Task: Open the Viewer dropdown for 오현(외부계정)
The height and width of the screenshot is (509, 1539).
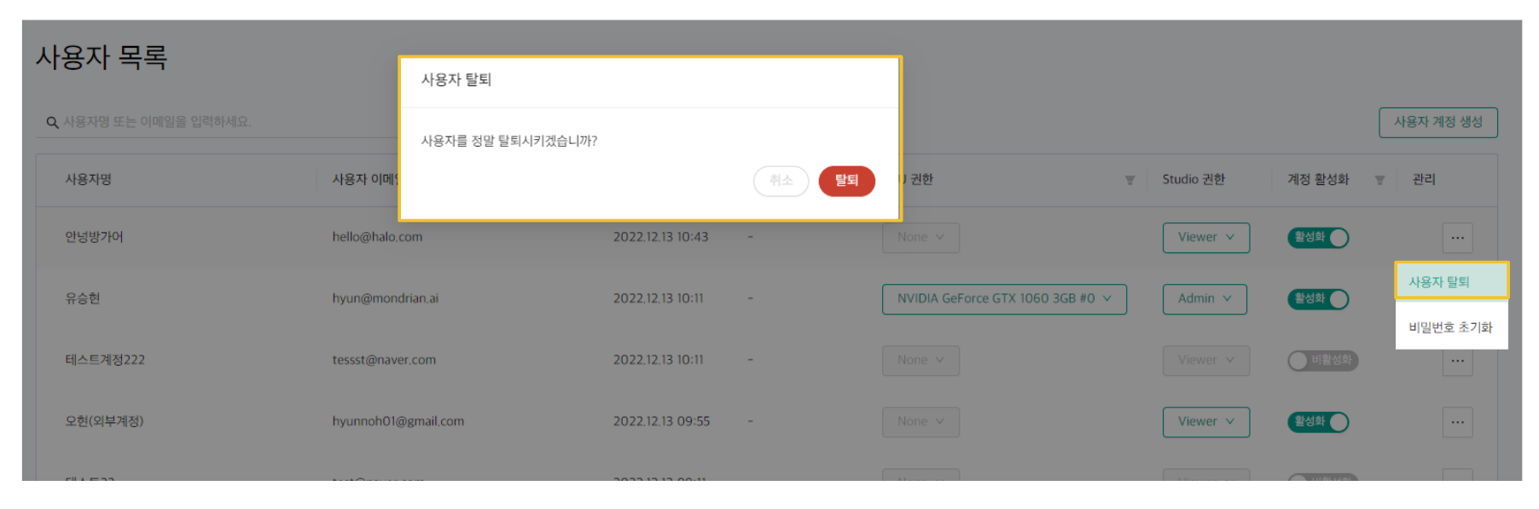Action: coord(1205,422)
